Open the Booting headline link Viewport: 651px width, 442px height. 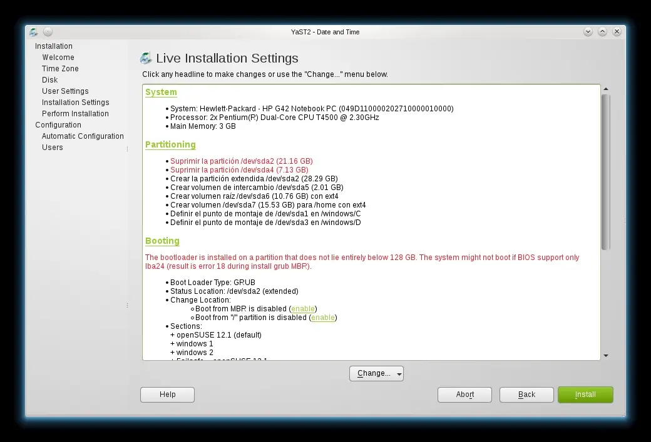pyautogui.click(x=162, y=241)
